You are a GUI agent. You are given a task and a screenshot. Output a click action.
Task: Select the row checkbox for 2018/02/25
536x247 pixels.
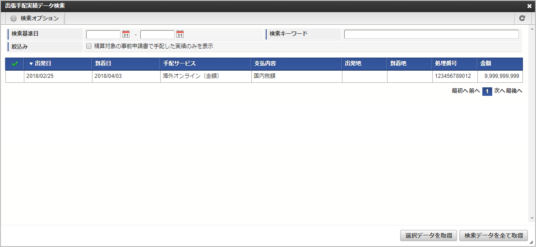coord(14,76)
